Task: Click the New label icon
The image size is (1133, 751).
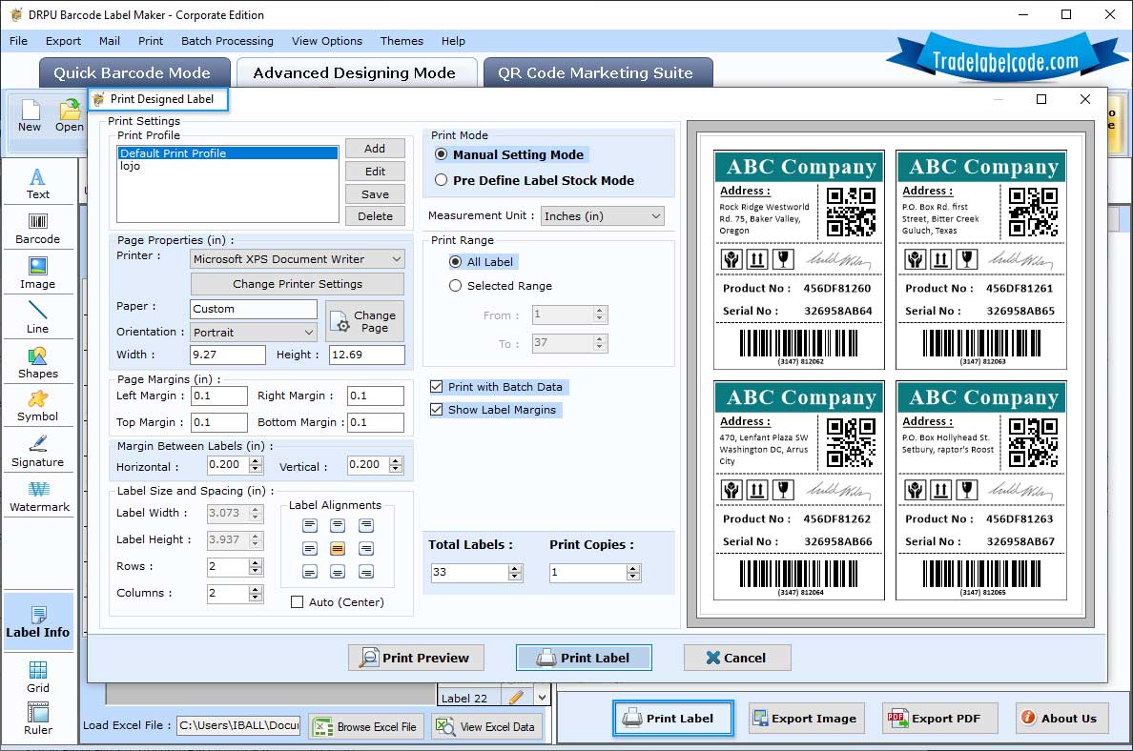Action: (x=30, y=115)
